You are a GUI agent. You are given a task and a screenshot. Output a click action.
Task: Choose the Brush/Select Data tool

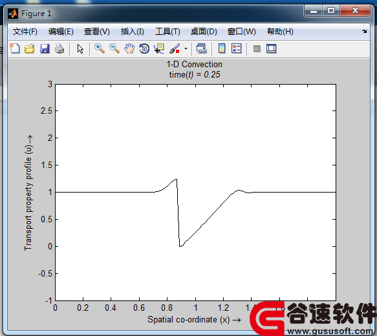(x=175, y=48)
